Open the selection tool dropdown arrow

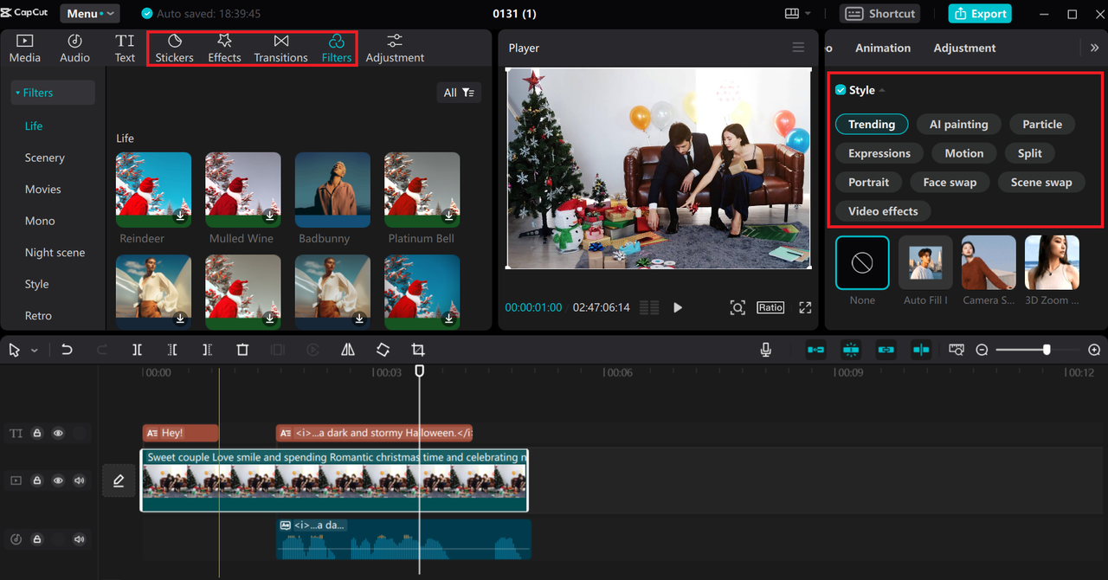tap(35, 351)
